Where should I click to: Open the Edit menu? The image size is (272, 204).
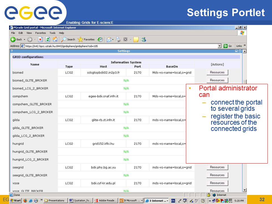tap(21, 33)
